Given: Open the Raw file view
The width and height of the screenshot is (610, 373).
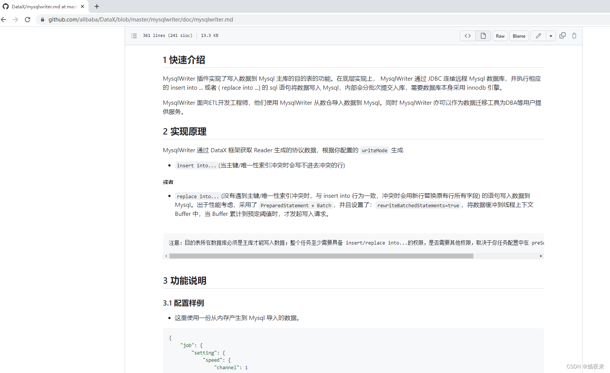Looking at the screenshot, I should click(500, 36).
